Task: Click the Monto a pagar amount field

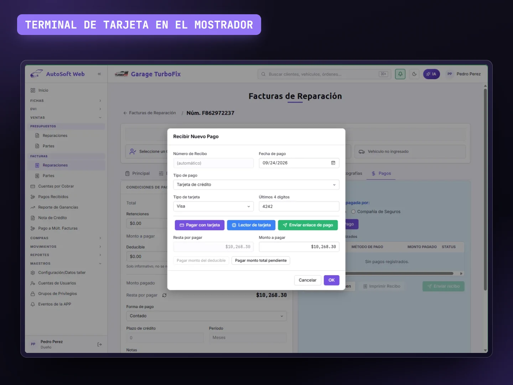Action: click(299, 247)
